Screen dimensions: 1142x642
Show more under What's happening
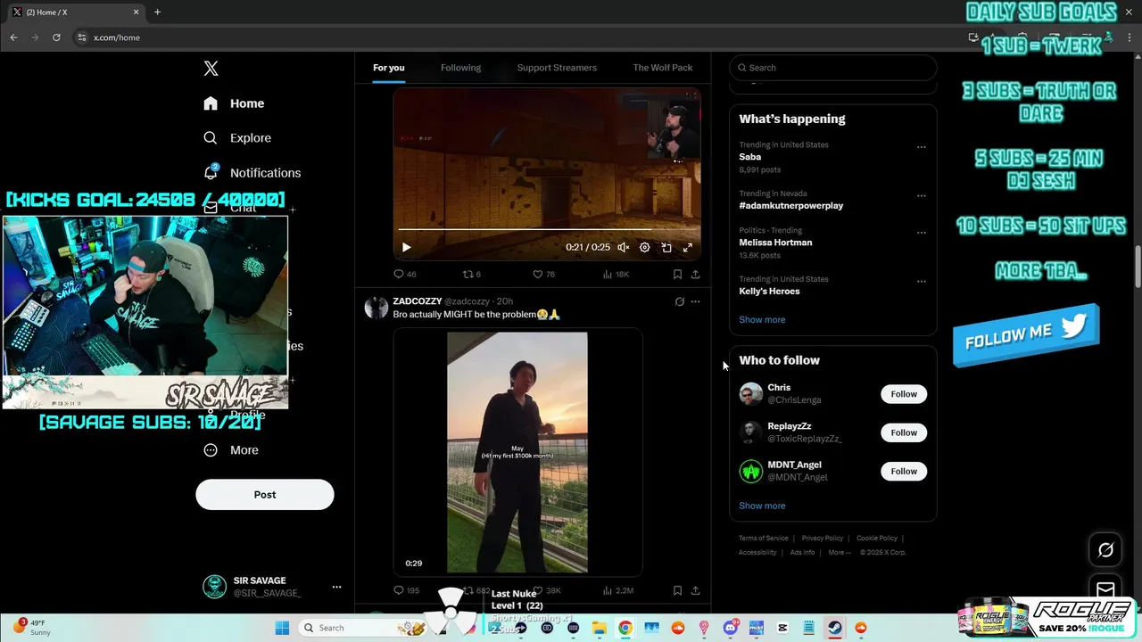click(x=762, y=320)
